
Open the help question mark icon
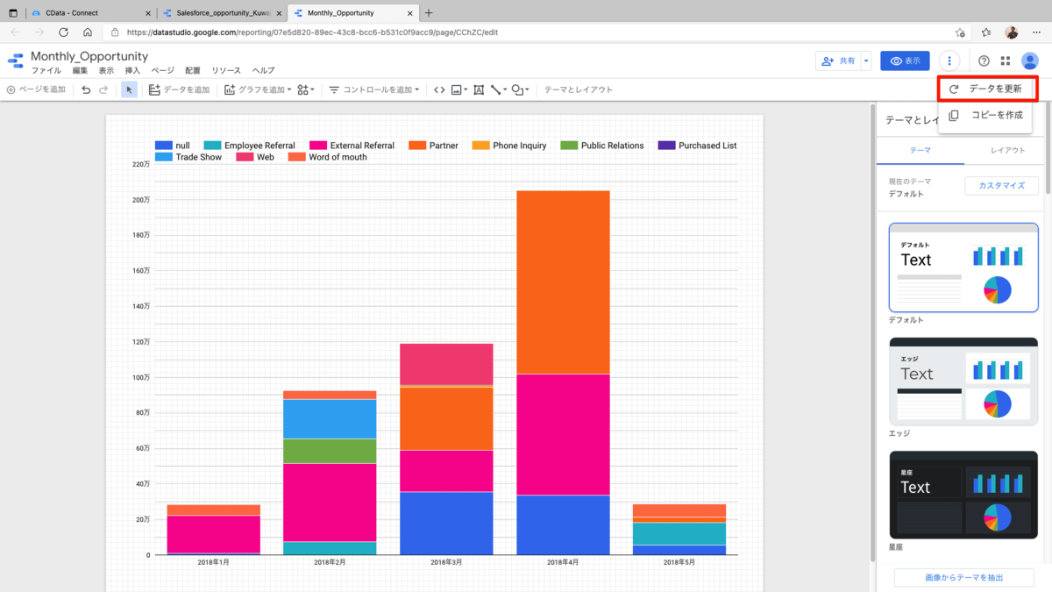(x=984, y=61)
